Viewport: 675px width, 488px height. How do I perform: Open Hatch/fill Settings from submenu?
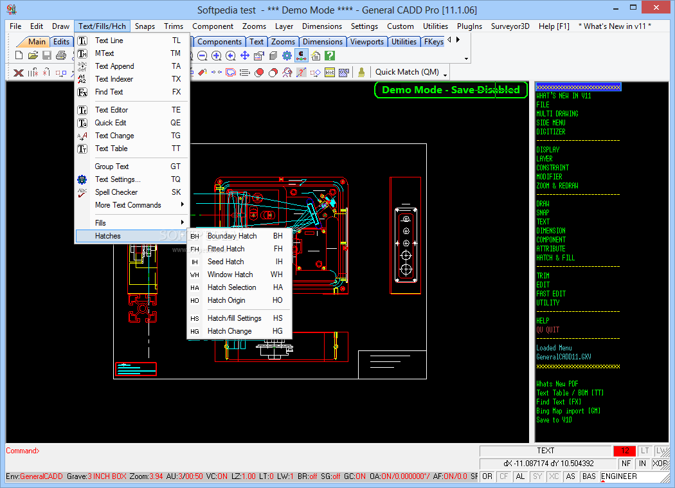239,318
